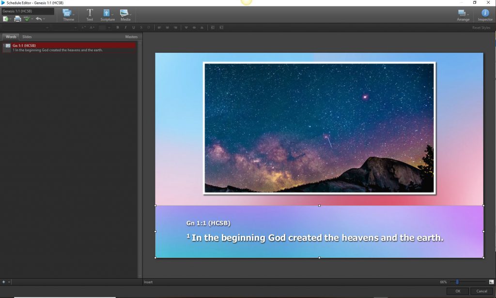Expand the spell check dropdown arrow
The height and width of the screenshot is (298, 496).
(32, 19)
